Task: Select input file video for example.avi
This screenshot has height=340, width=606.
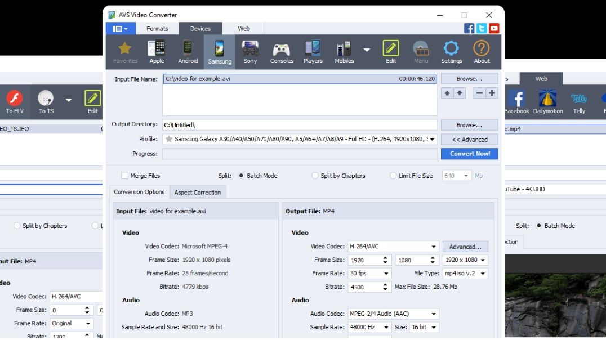Action: pos(300,79)
